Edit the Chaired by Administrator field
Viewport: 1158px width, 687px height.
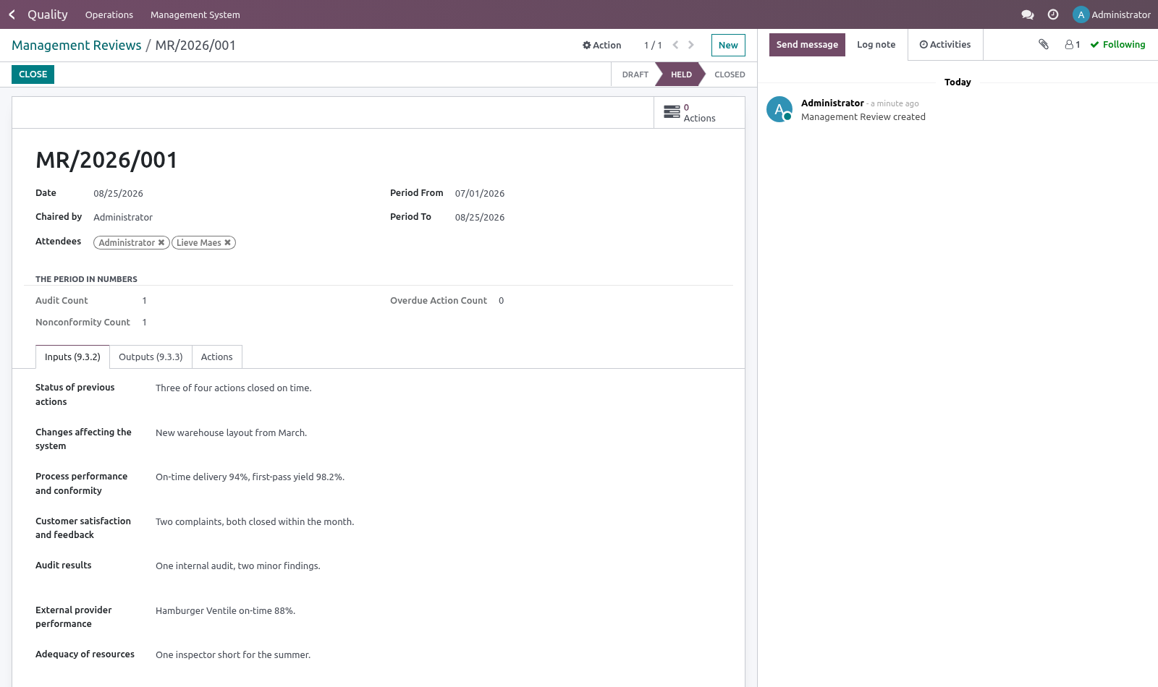click(x=123, y=218)
